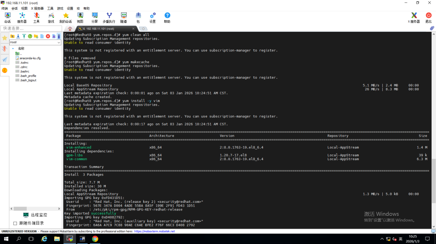This screenshot has height=244, width=436.
Task: Create new folder in SFTP browser
Action: [x=36, y=36]
